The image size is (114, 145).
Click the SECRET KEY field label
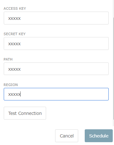[15, 34]
